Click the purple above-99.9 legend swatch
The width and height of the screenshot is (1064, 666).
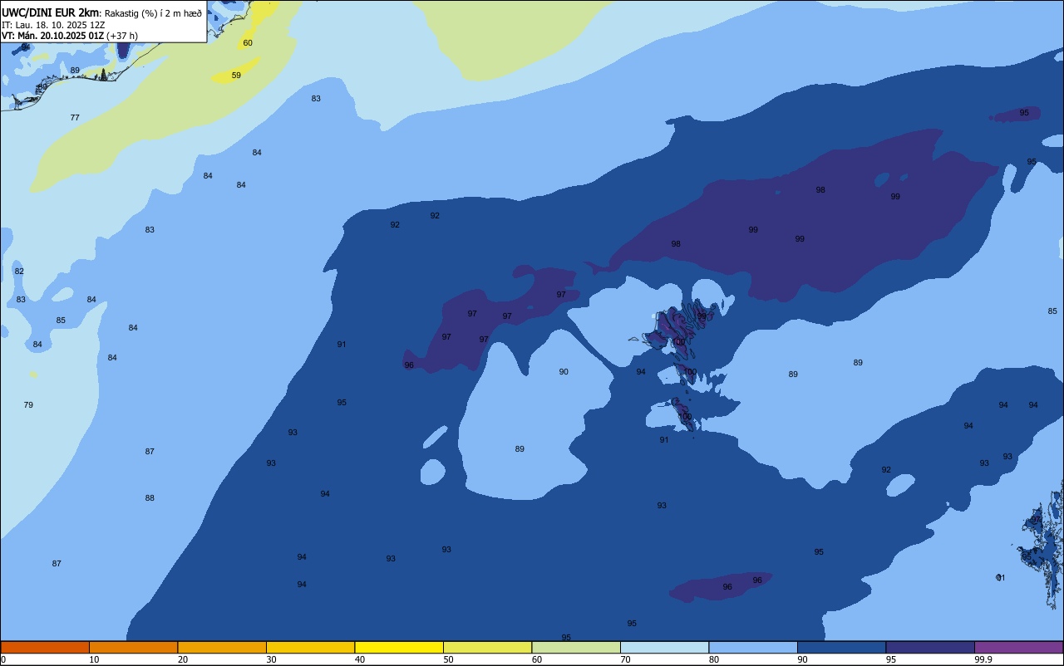tap(1019, 647)
